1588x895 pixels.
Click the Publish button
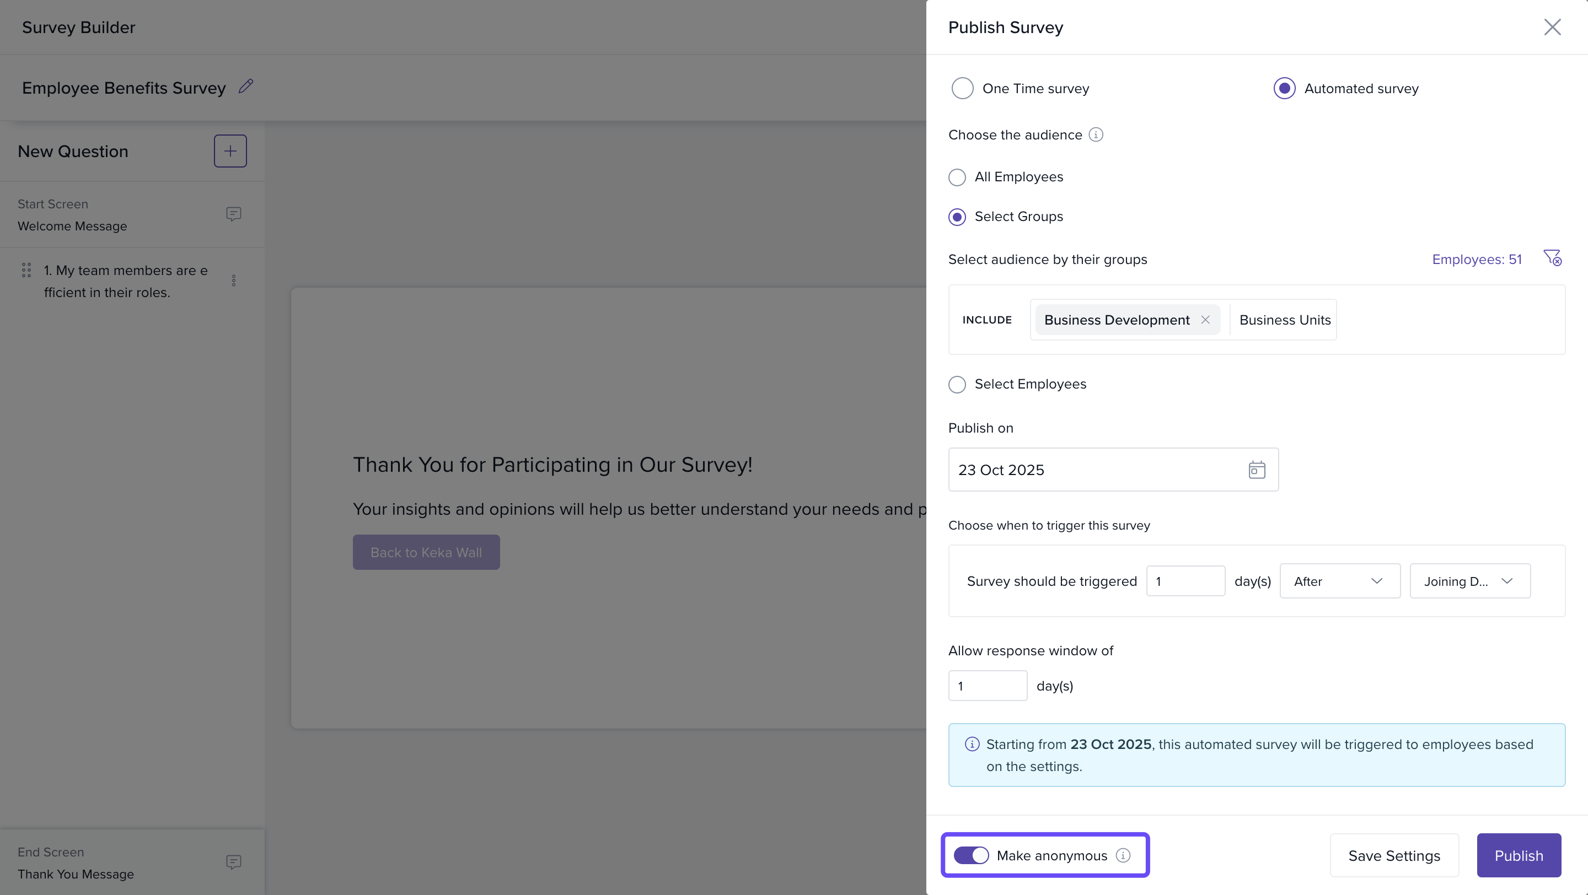pyautogui.click(x=1519, y=855)
